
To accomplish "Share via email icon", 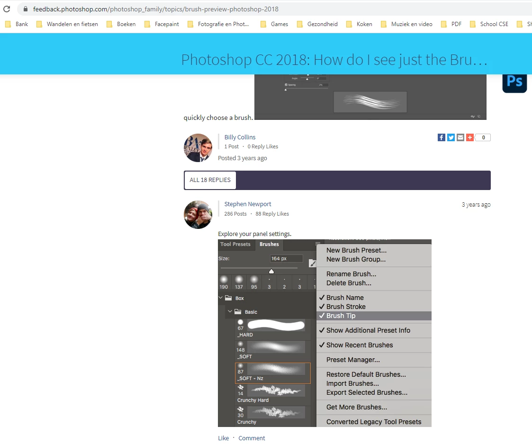I will click(460, 137).
